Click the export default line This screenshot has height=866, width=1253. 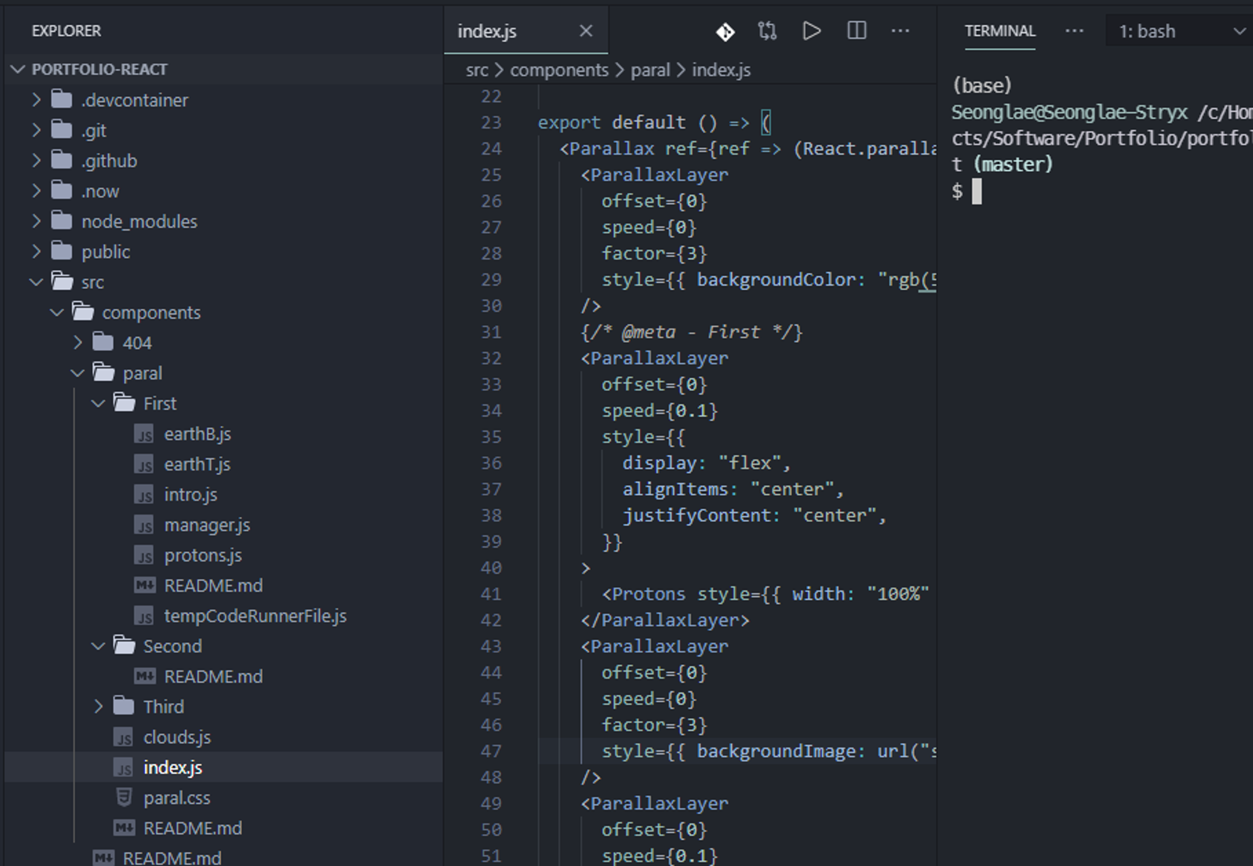pos(655,122)
